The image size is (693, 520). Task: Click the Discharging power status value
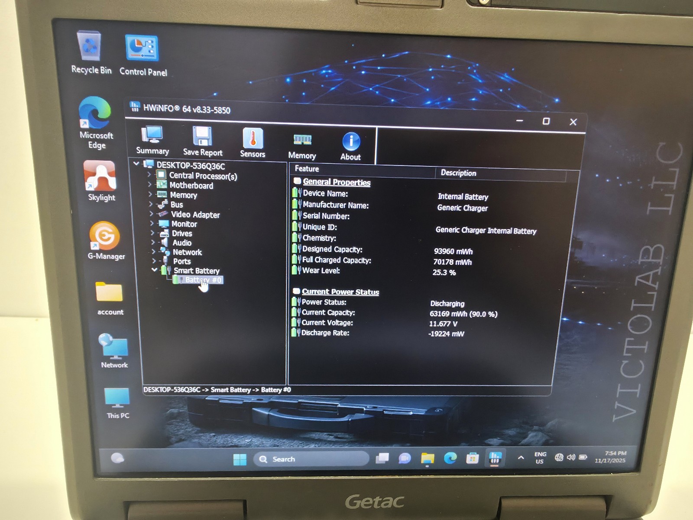coord(447,304)
